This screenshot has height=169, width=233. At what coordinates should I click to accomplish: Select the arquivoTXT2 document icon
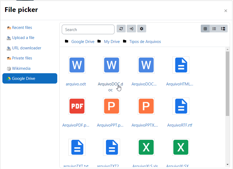112,147
